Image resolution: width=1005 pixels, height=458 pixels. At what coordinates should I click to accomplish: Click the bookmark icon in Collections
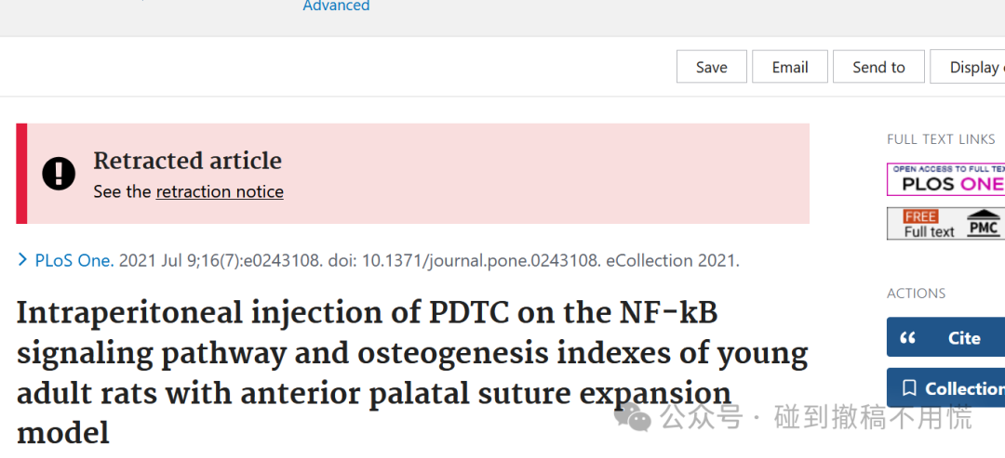tap(908, 387)
